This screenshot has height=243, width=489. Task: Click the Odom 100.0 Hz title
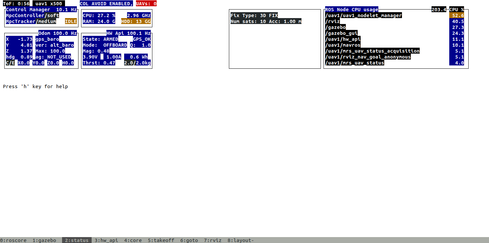pyautogui.click(x=57, y=33)
